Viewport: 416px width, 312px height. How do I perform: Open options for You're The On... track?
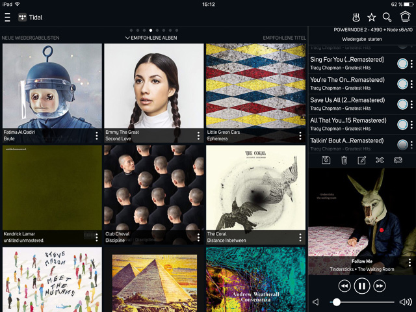pyautogui.click(x=411, y=84)
